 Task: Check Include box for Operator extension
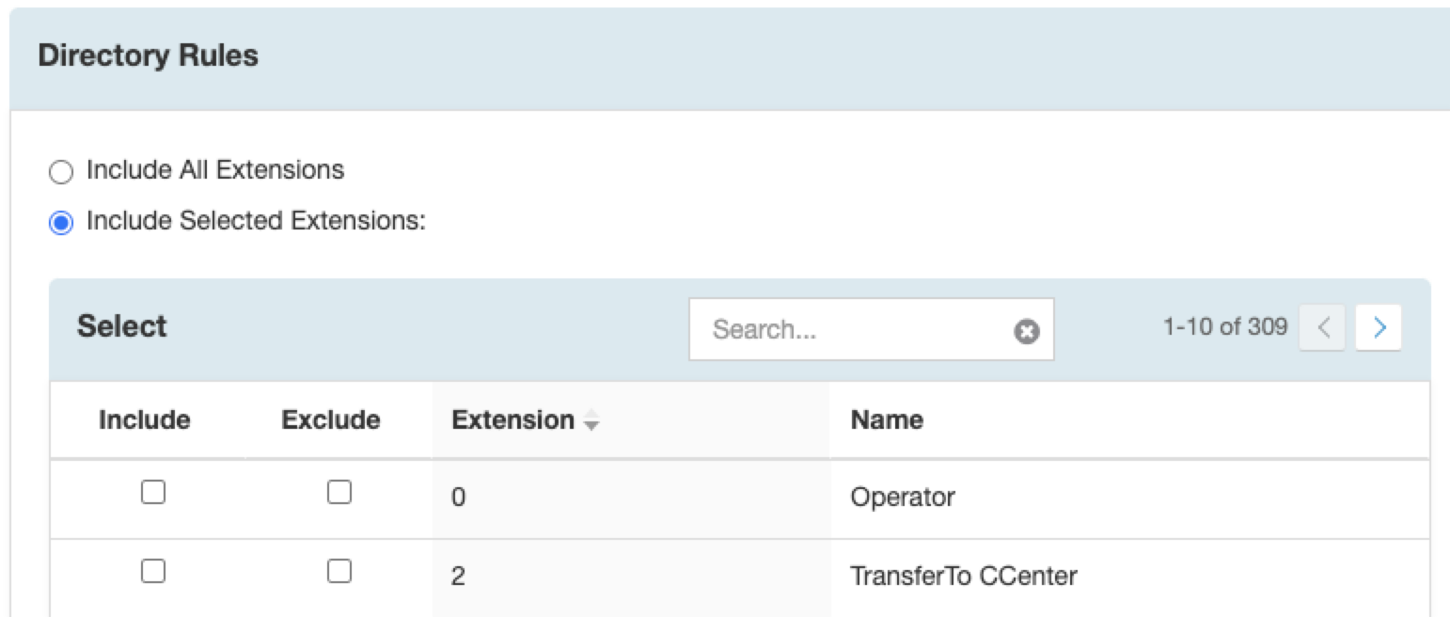click(152, 492)
